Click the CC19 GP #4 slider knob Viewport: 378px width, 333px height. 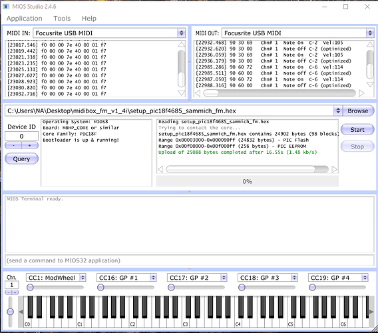(x=312, y=288)
